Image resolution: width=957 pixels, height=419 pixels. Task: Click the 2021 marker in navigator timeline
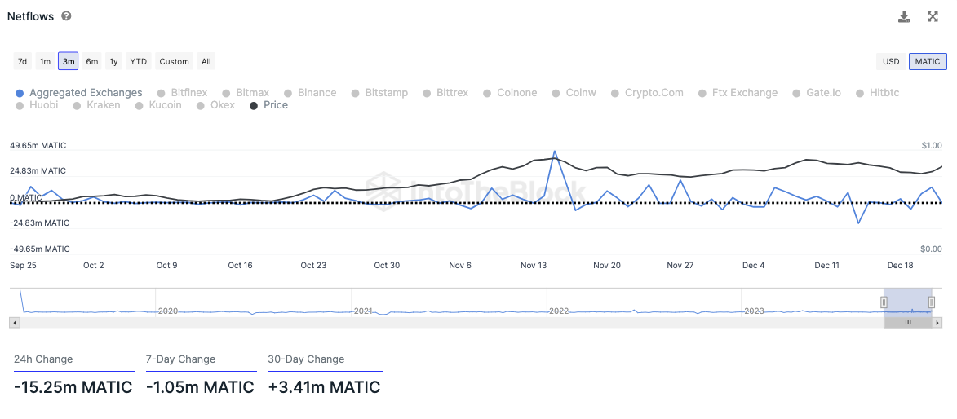point(363,311)
